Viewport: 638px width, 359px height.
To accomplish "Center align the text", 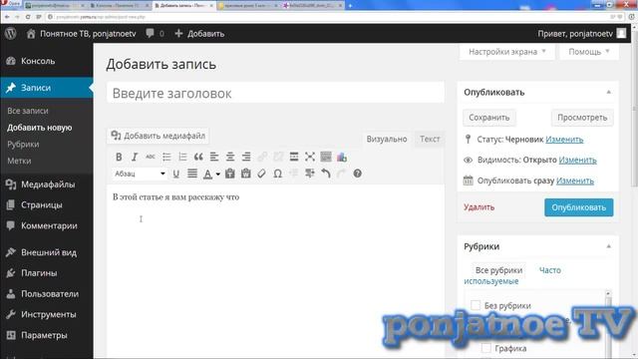I will tap(230, 158).
